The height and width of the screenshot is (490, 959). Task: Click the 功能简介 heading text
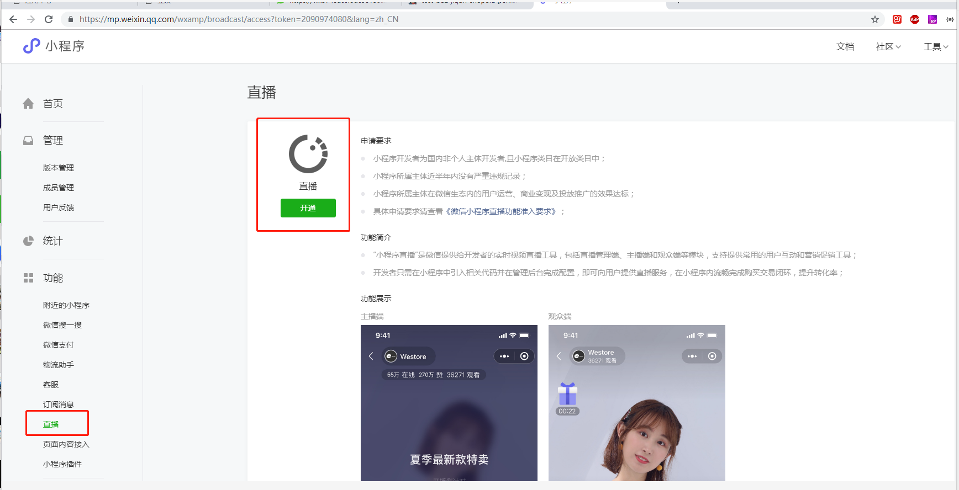(376, 237)
